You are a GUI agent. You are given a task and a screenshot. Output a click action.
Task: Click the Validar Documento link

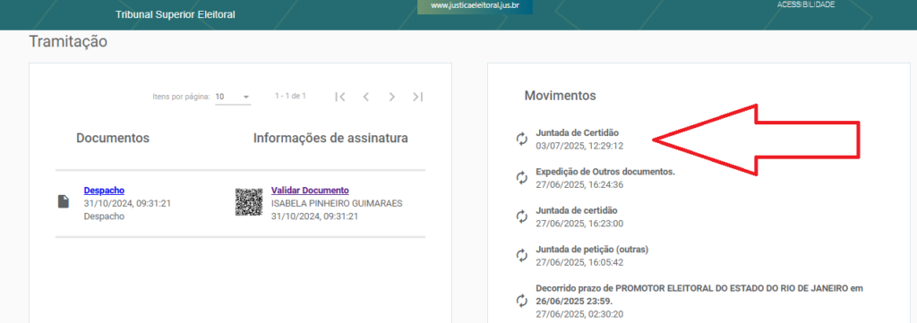tap(310, 191)
